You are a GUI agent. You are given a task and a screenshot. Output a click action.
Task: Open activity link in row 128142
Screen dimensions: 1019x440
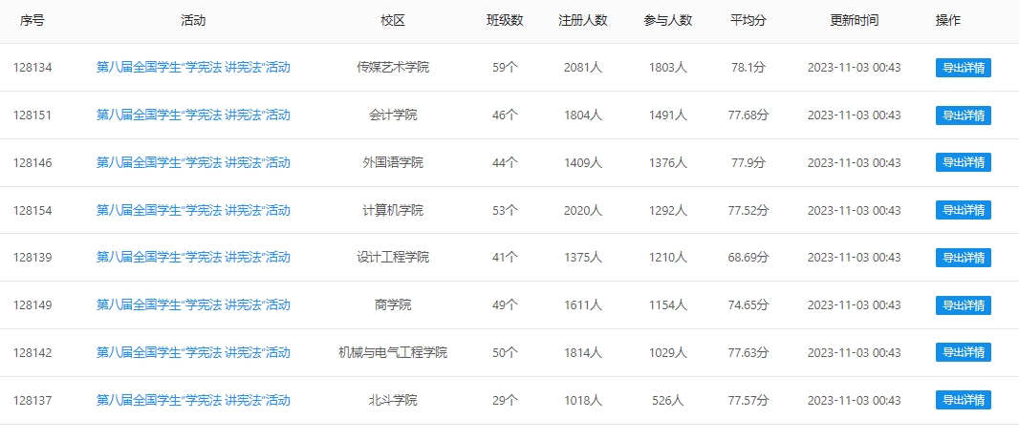(193, 352)
